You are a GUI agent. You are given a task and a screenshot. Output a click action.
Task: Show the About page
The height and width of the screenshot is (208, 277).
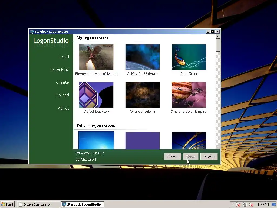pyautogui.click(x=63, y=108)
